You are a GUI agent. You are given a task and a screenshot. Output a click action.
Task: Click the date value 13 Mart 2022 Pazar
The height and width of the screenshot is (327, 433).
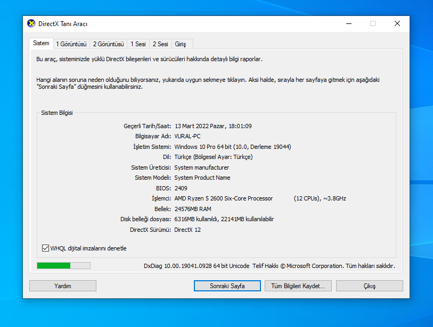[200, 126]
